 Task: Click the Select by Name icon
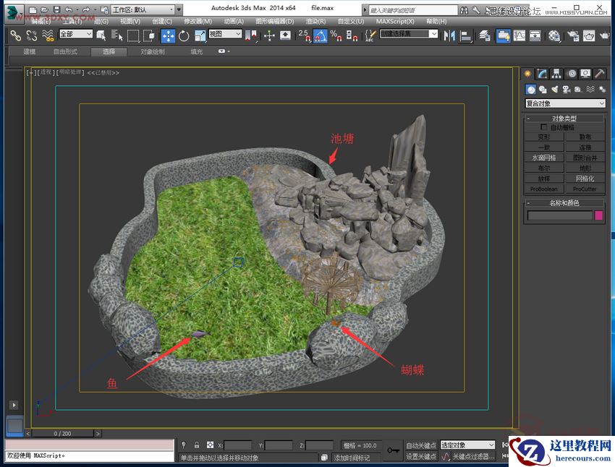click(114, 35)
